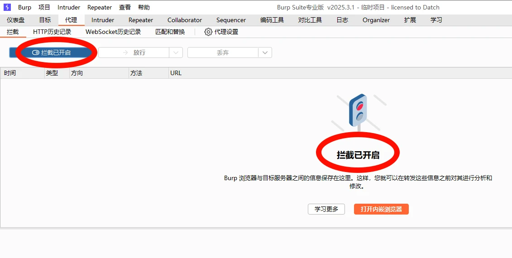512x258 pixels.
Task: Open the Collaborator tab
Action: (185, 20)
